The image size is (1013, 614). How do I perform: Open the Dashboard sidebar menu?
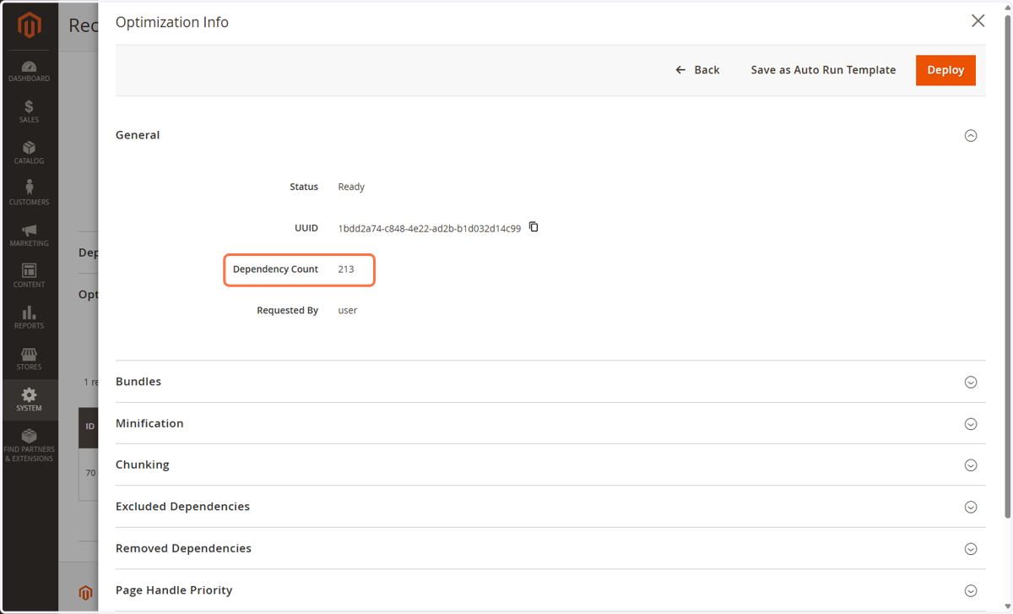tap(29, 71)
